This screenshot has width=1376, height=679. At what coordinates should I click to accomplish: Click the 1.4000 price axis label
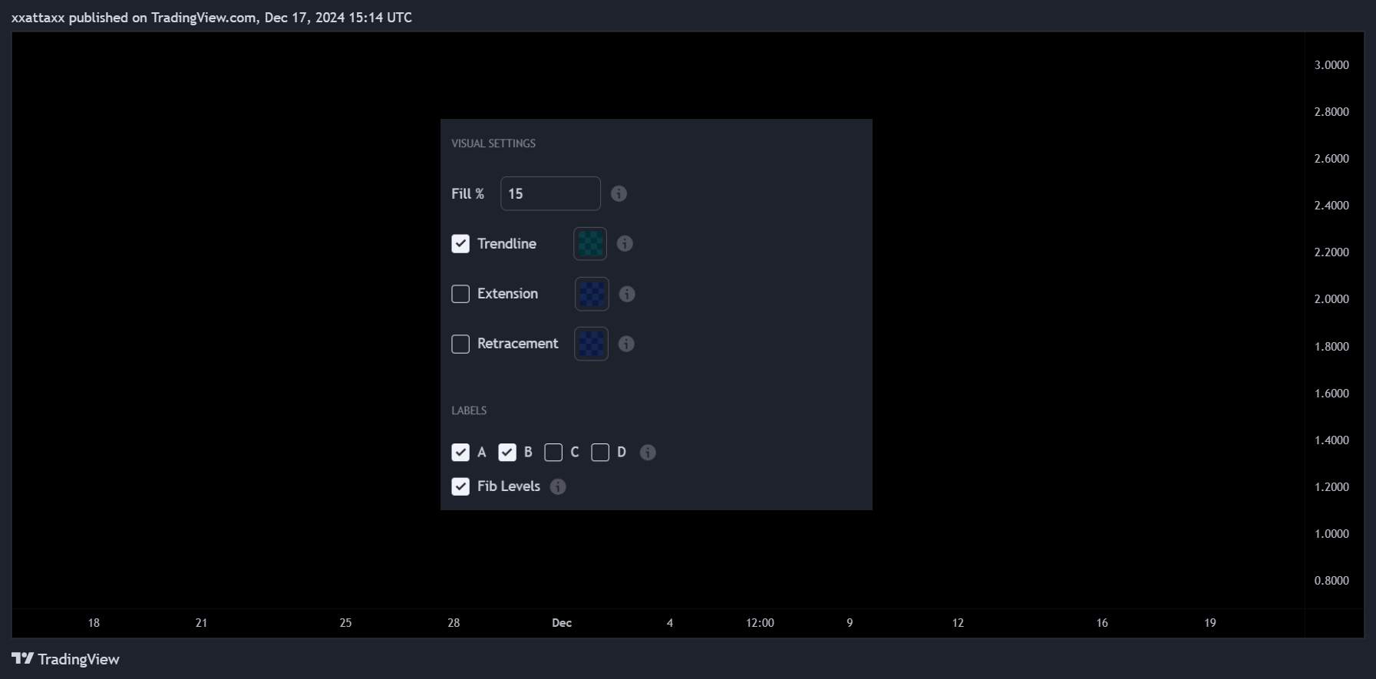[1331, 440]
